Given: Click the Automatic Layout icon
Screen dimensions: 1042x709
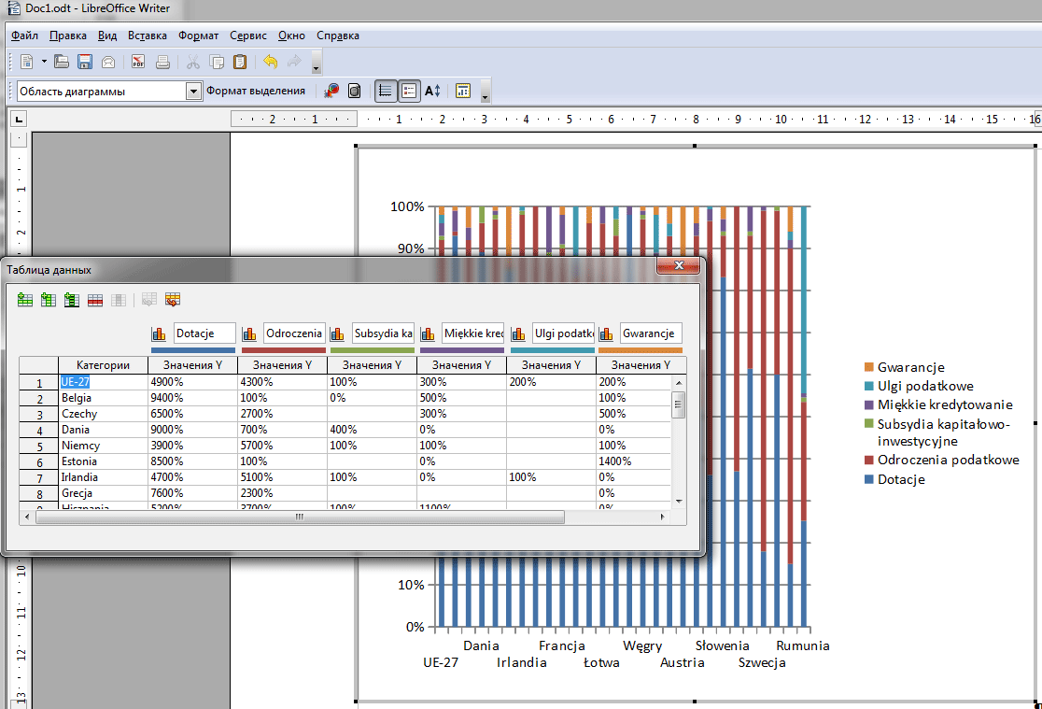Looking at the screenshot, I should [x=463, y=91].
